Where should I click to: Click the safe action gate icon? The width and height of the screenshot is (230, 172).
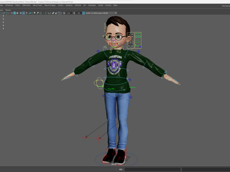click(x=4, y=13)
